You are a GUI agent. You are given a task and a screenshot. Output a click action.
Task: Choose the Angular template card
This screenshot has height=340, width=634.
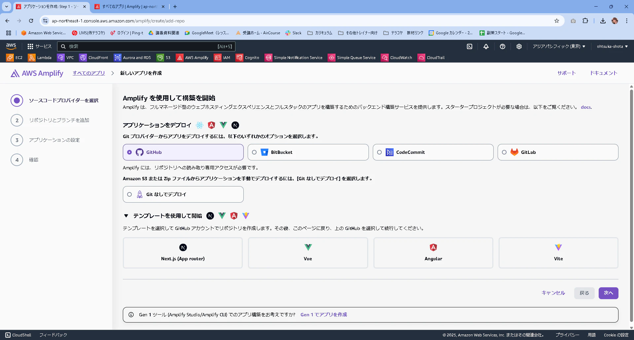point(433,253)
